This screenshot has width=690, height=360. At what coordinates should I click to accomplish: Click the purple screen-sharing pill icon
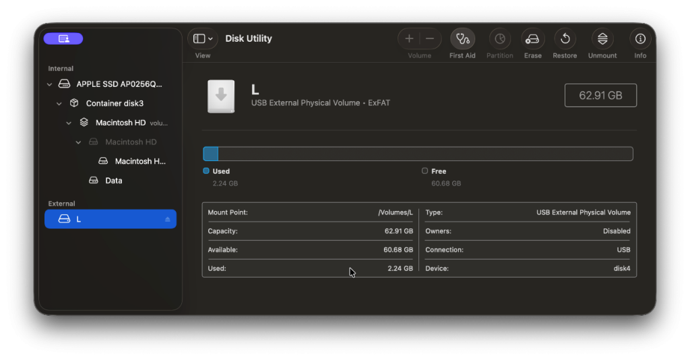tap(63, 38)
